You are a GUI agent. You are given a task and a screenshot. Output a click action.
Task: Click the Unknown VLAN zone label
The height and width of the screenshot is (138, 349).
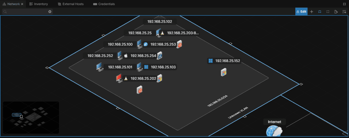[x=238, y=113]
